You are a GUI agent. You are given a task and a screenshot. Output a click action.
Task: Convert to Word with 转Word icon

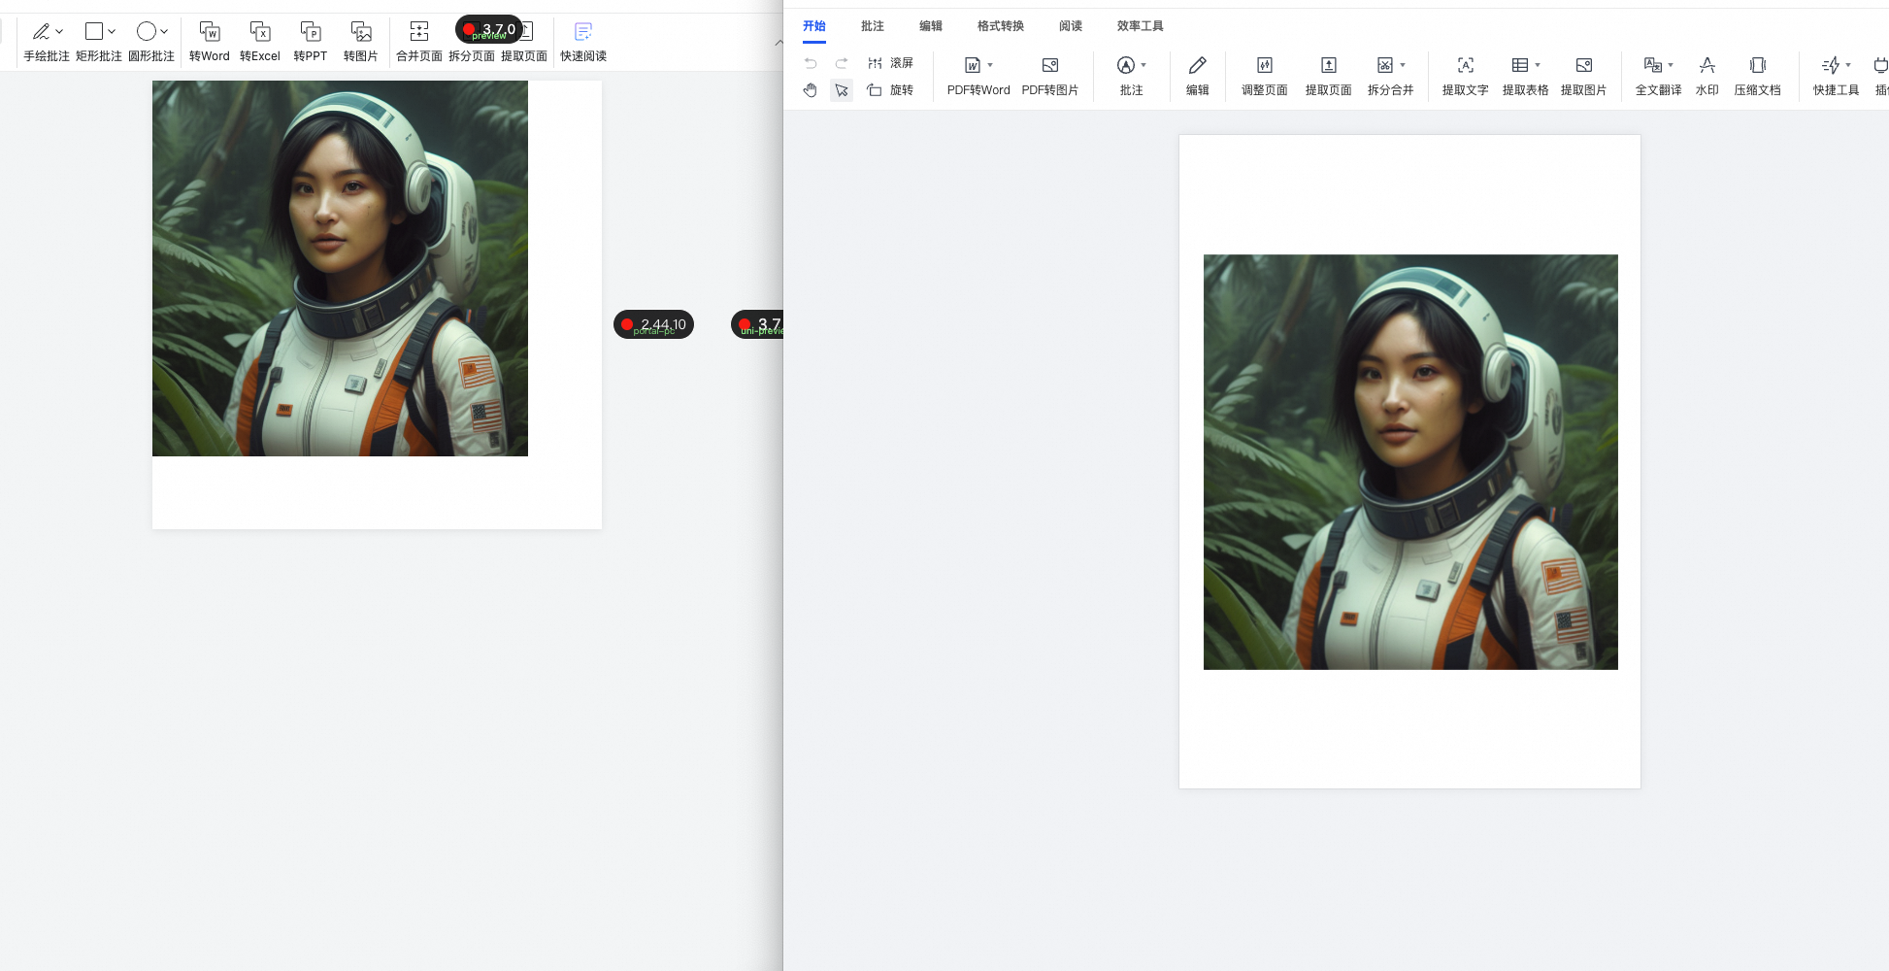coord(210,31)
